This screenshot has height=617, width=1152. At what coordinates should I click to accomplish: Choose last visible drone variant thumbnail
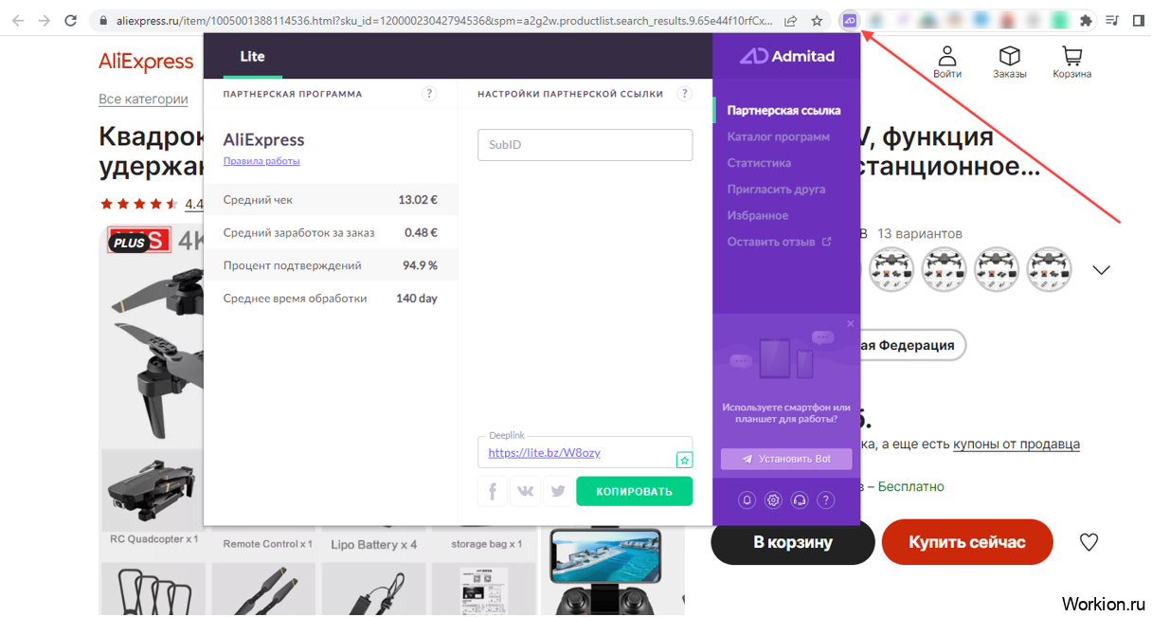coord(1050,270)
